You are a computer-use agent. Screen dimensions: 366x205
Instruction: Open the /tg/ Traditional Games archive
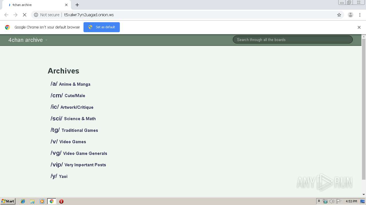(74, 130)
